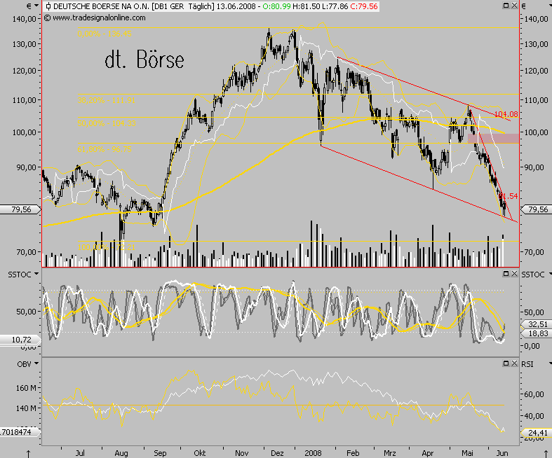Image resolution: width=552 pixels, height=458 pixels.
Task: Close the SSTOC indicator pane
Action: [x=514, y=272]
